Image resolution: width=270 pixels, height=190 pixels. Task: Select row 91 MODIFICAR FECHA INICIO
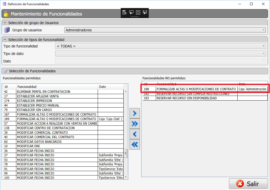(x=63, y=169)
